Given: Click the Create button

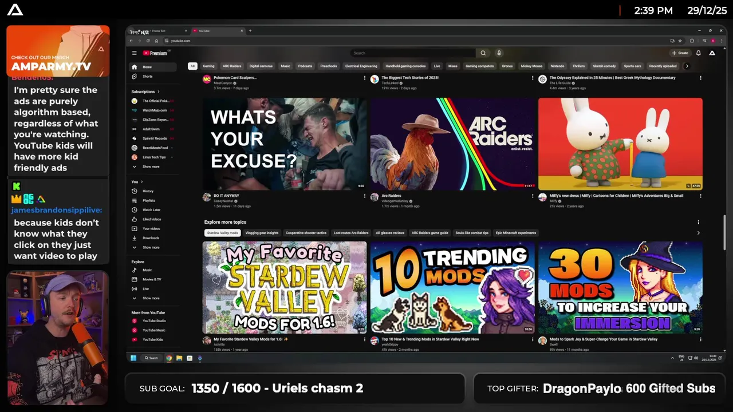Looking at the screenshot, I should 680,53.
